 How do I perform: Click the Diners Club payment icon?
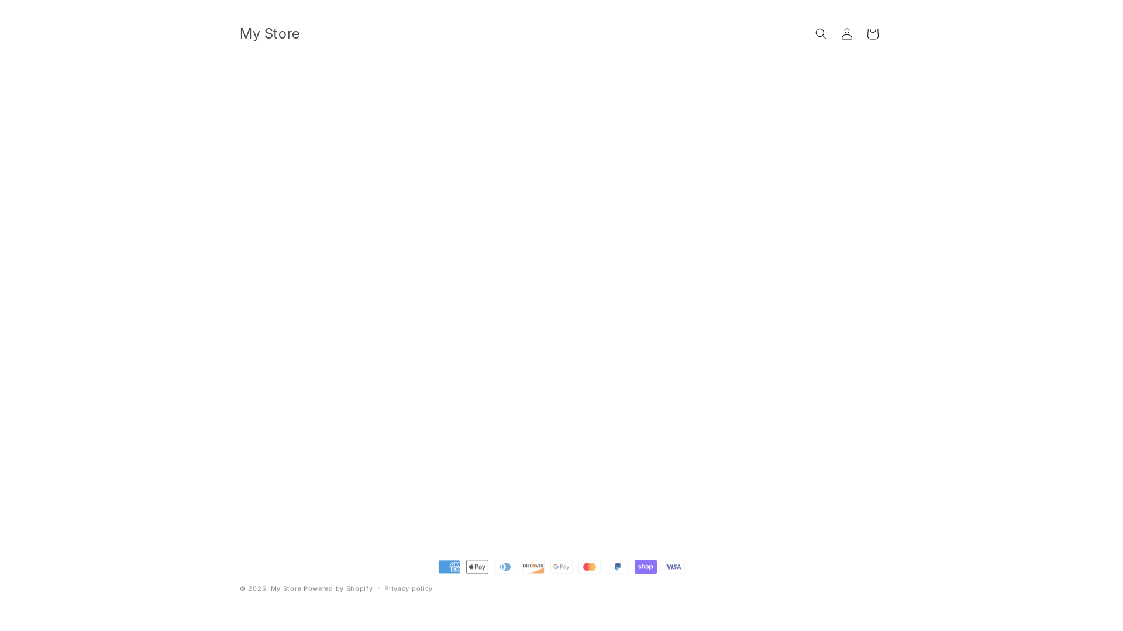[505, 567]
